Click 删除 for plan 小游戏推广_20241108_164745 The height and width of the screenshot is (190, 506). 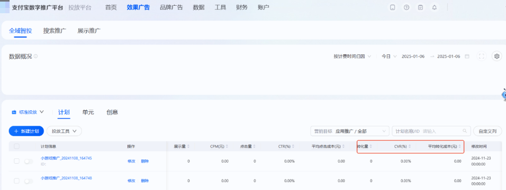click(x=145, y=161)
